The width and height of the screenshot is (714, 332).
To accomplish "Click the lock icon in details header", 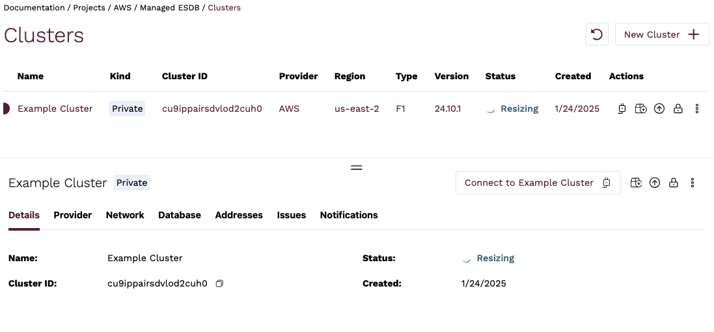I will click(x=674, y=183).
